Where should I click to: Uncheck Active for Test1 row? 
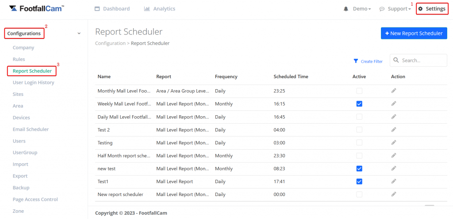point(359,181)
